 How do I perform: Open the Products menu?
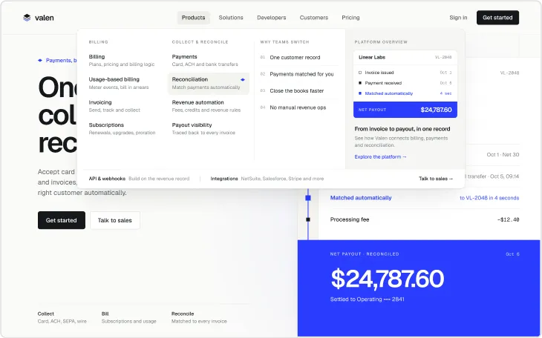click(193, 18)
